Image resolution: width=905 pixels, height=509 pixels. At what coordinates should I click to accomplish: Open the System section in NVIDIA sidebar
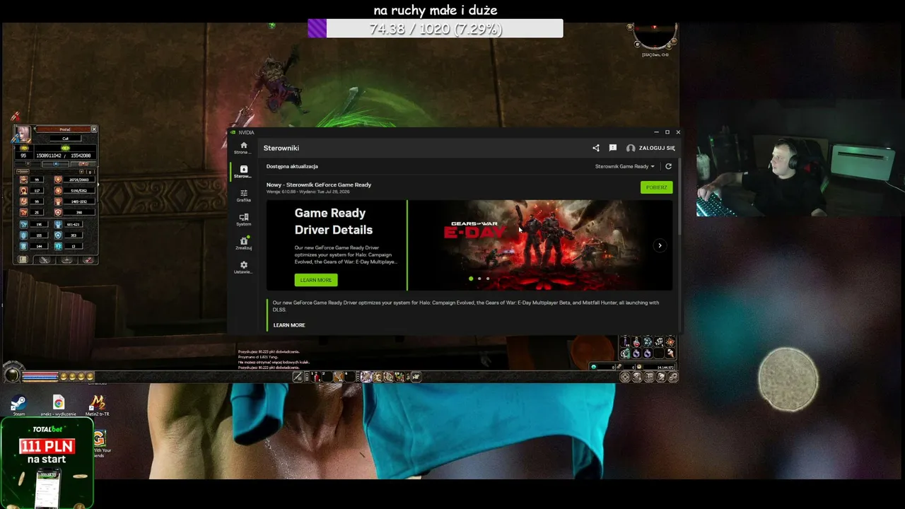[x=243, y=220]
